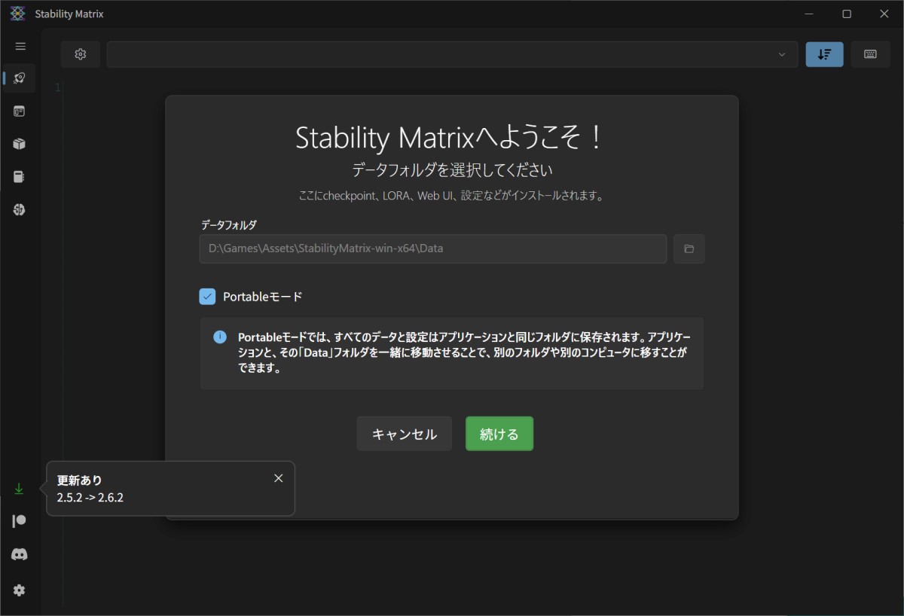Click the データフォルダを選択してください heading
Screen dimensions: 904x616
(452, 169)
